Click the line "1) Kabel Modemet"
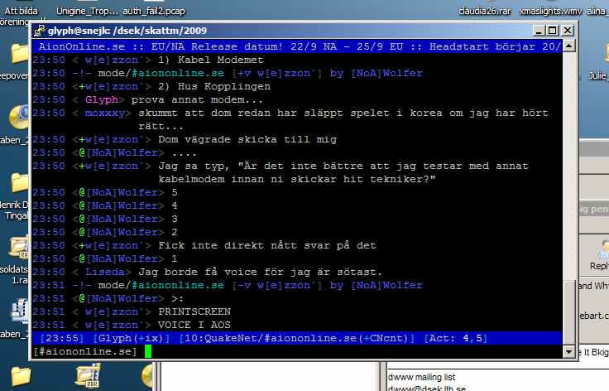 [211, 60]
